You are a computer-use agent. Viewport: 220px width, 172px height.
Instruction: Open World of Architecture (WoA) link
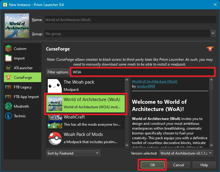[154, 81]
